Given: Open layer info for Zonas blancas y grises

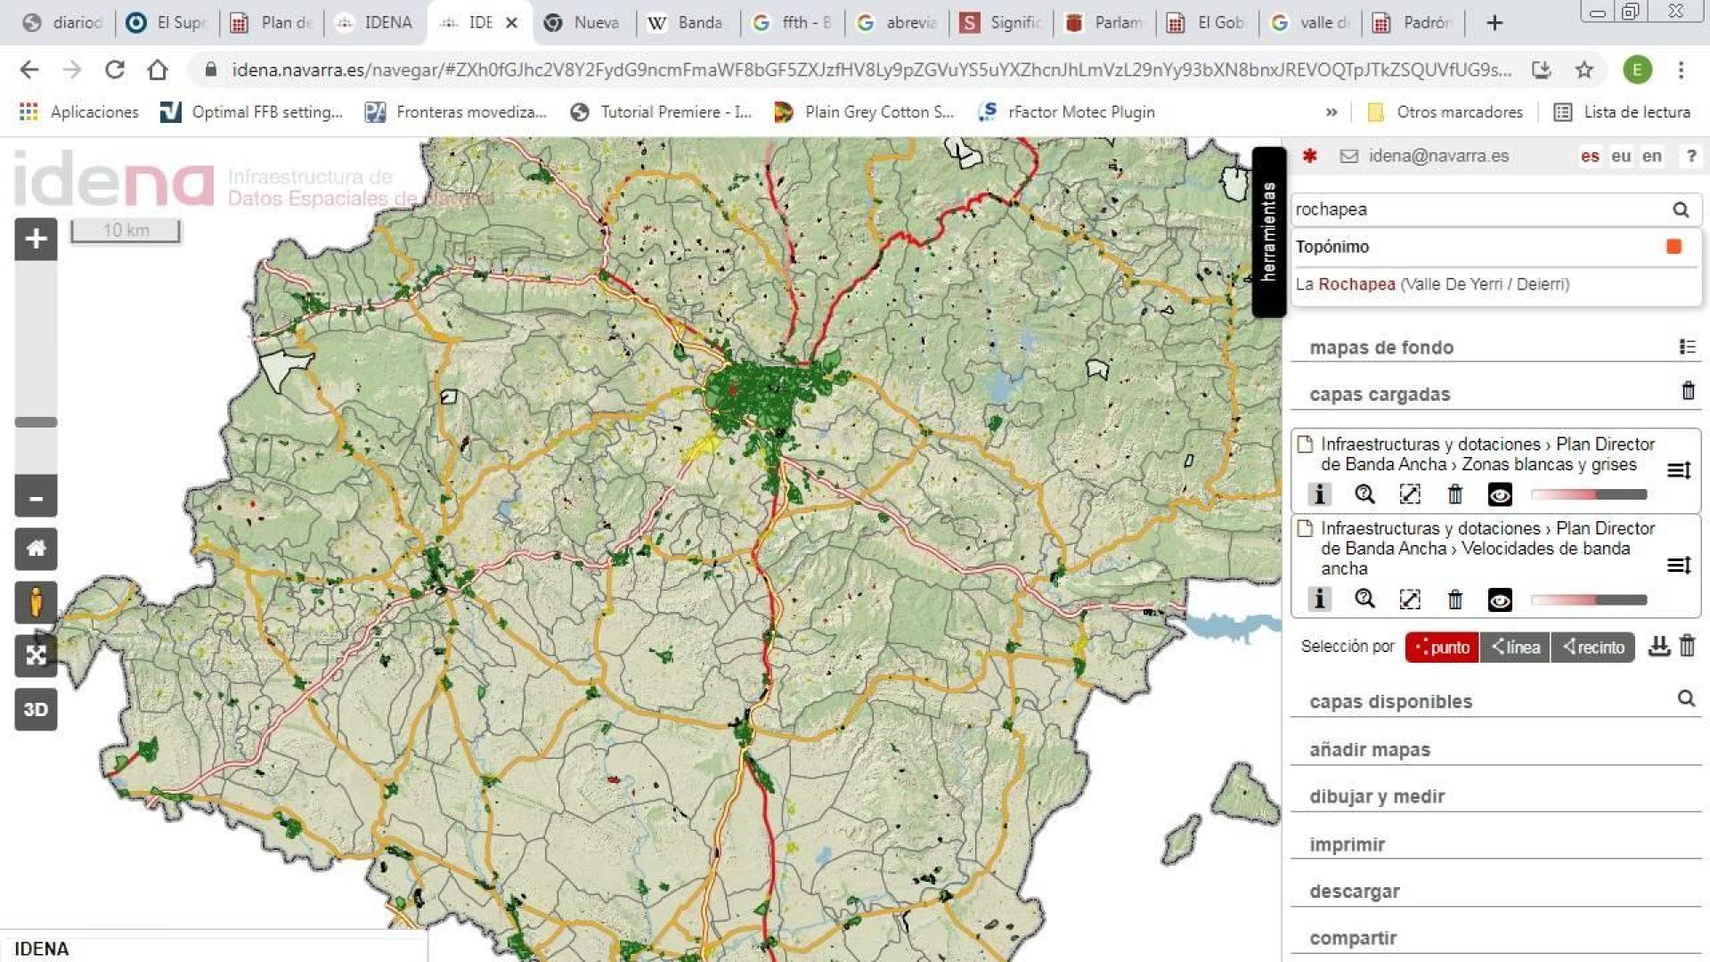Looking at the screenshot, I should pos(1320,494).
